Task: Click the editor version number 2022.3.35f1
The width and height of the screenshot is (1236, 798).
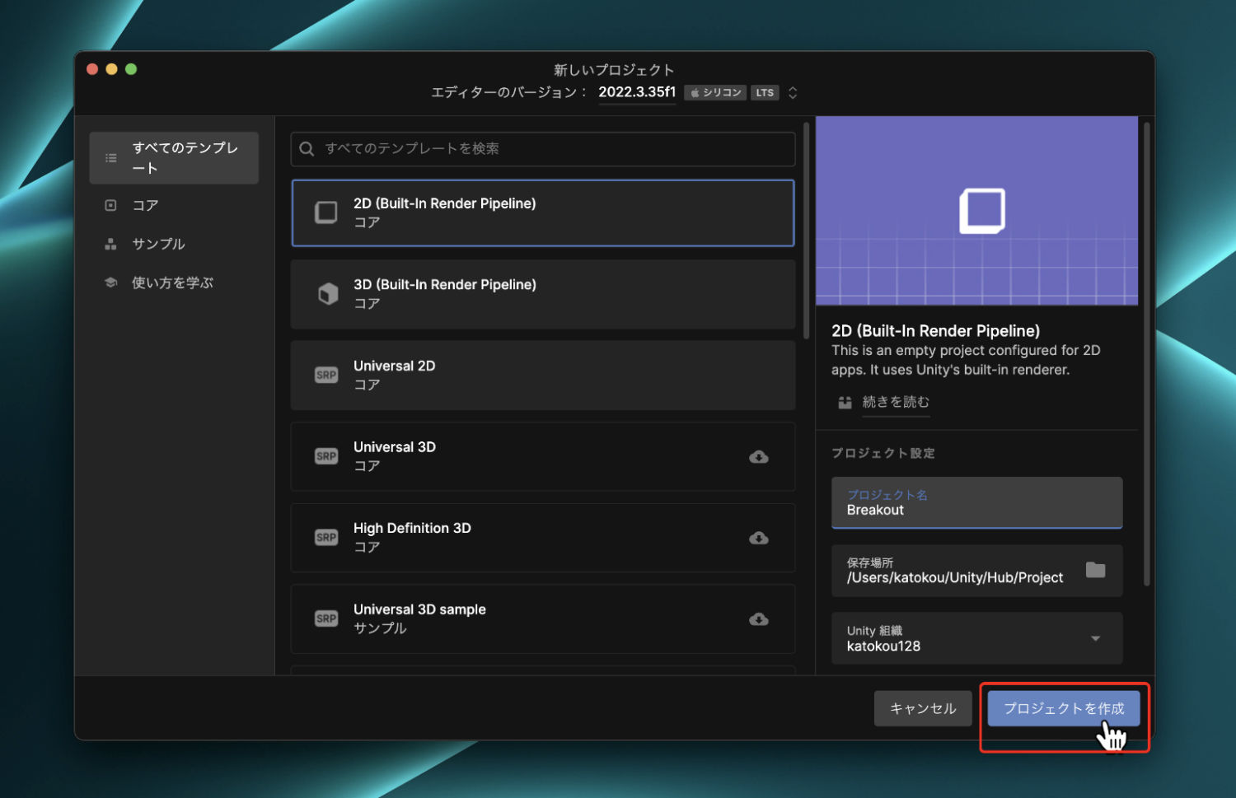Action: (x=637, y=92)
